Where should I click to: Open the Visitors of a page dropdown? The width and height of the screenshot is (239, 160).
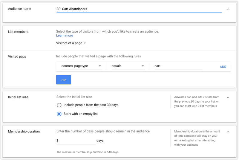[72, 43]
